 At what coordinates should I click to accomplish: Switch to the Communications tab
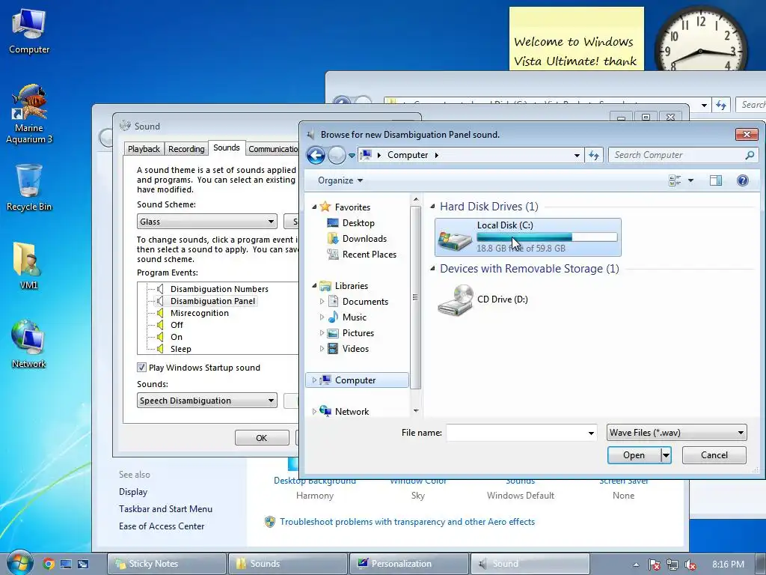[x=272, y=149]
